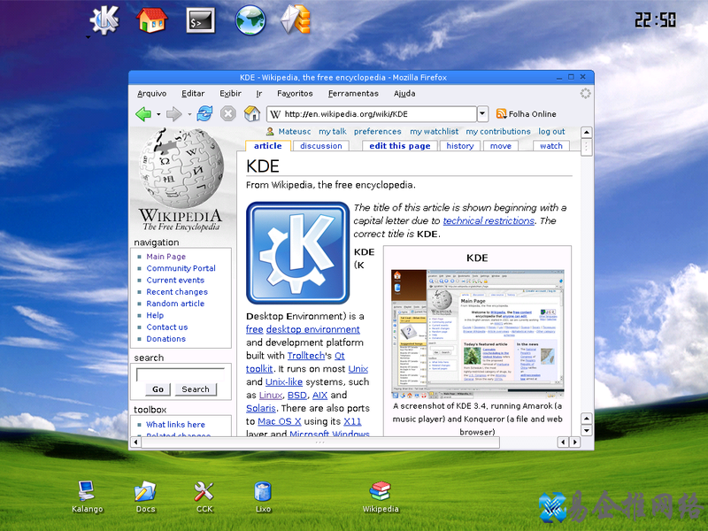Open the Editar menu
The height and width of the screenshot is (531, 708).
coord(193,94)
